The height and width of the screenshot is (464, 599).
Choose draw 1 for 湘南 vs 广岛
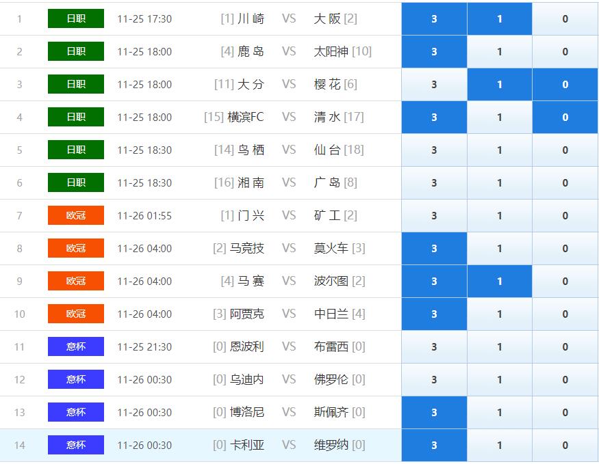click(500, 183)
